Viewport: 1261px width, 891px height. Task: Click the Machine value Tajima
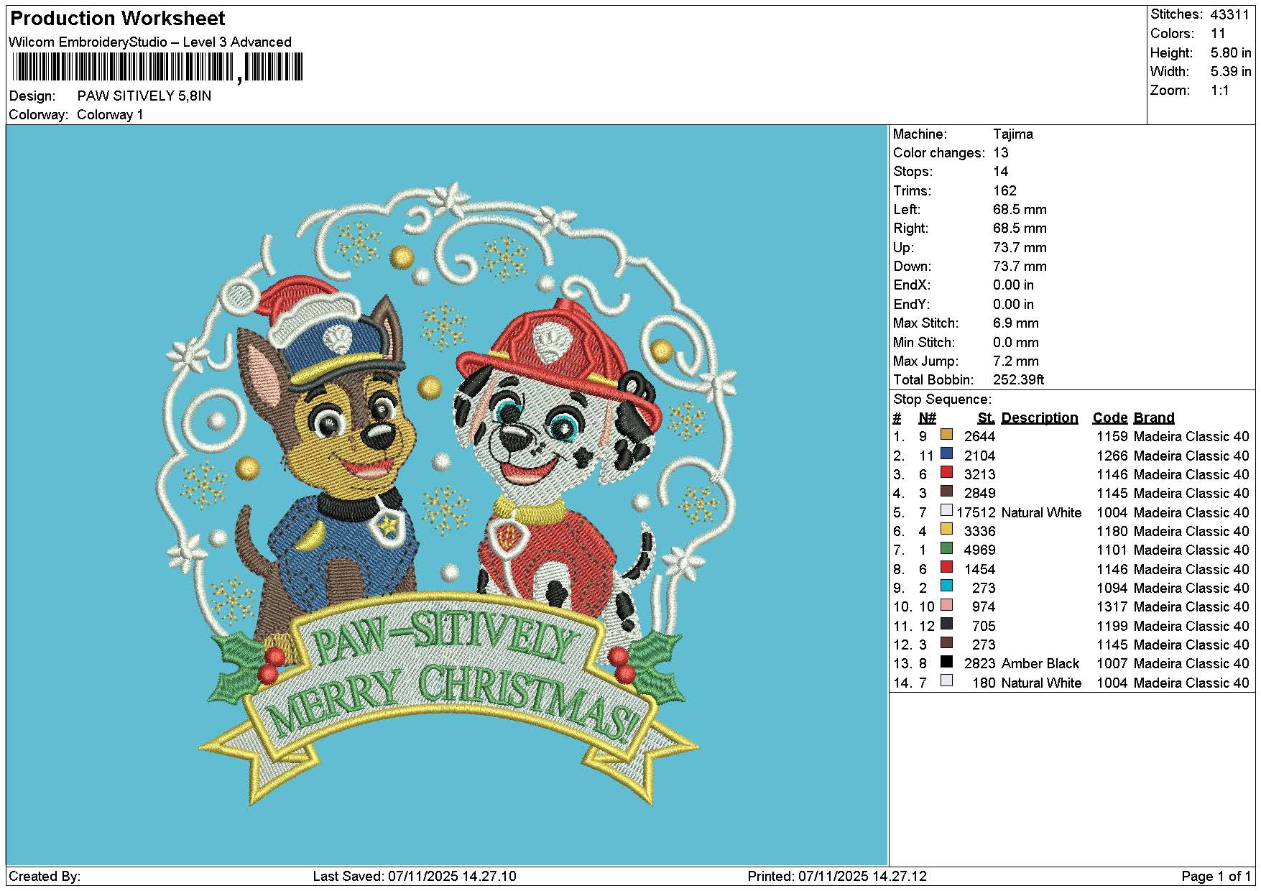pos(1013,134)
